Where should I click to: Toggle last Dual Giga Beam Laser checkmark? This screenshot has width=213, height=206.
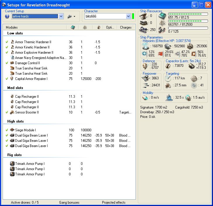click(7, 146)
